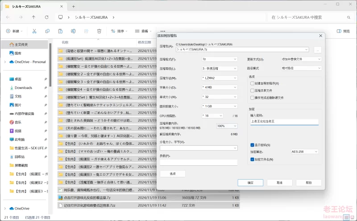Click the Copy icon in Explorer toolbar
The image size is (357, 221).
tap(47, 31)
